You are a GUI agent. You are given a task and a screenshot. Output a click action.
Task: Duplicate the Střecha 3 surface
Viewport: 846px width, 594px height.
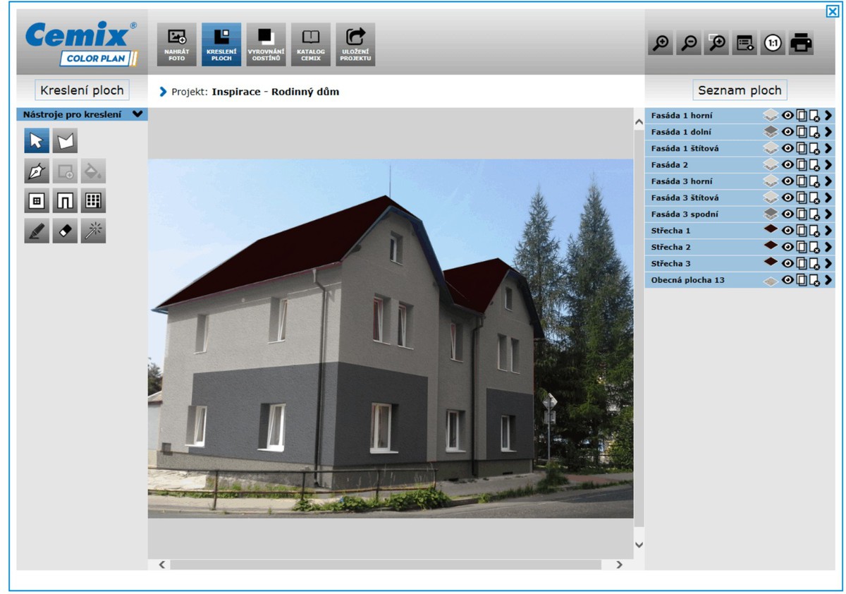coord(802,263)
